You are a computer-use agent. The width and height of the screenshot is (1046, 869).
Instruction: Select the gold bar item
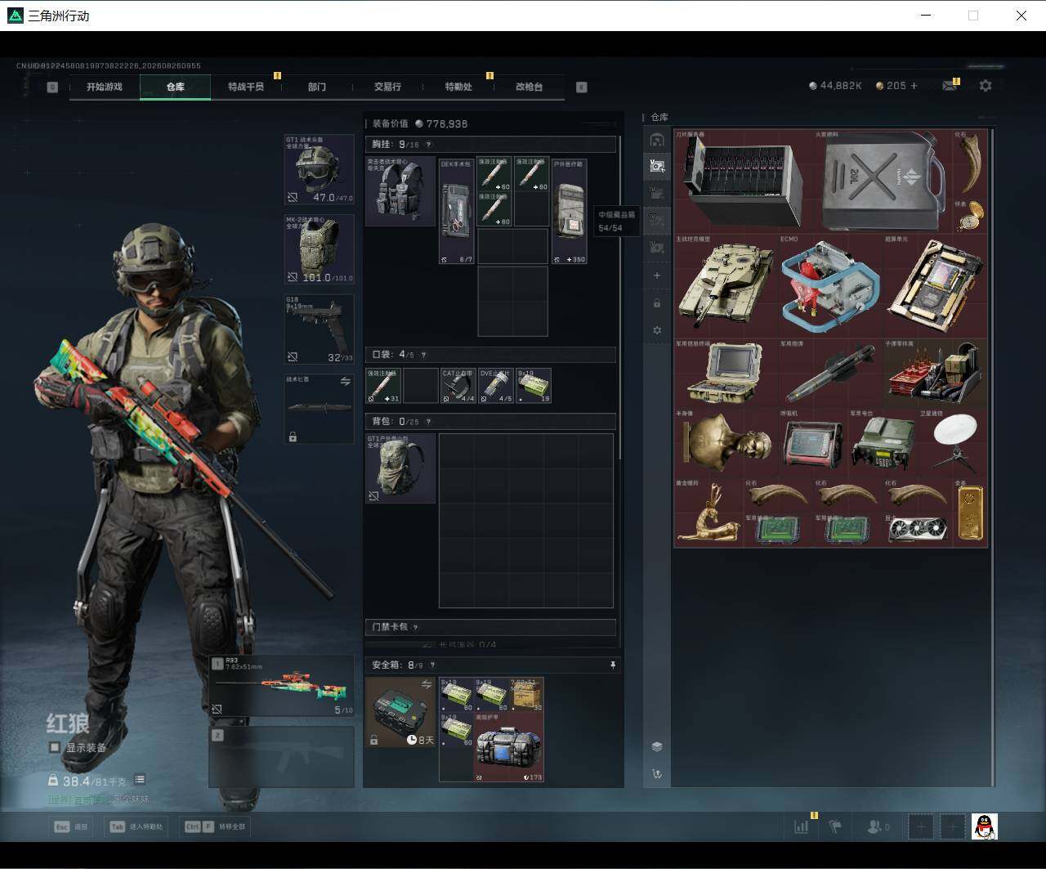[970, 513]
